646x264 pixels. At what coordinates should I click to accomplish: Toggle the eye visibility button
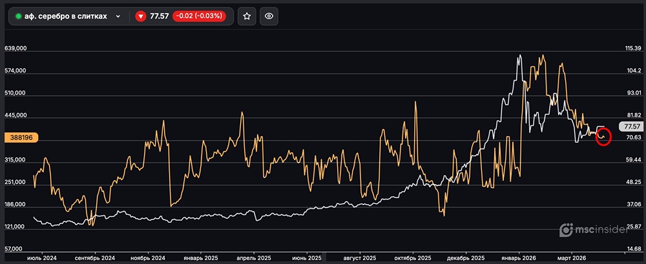[269, 17]
